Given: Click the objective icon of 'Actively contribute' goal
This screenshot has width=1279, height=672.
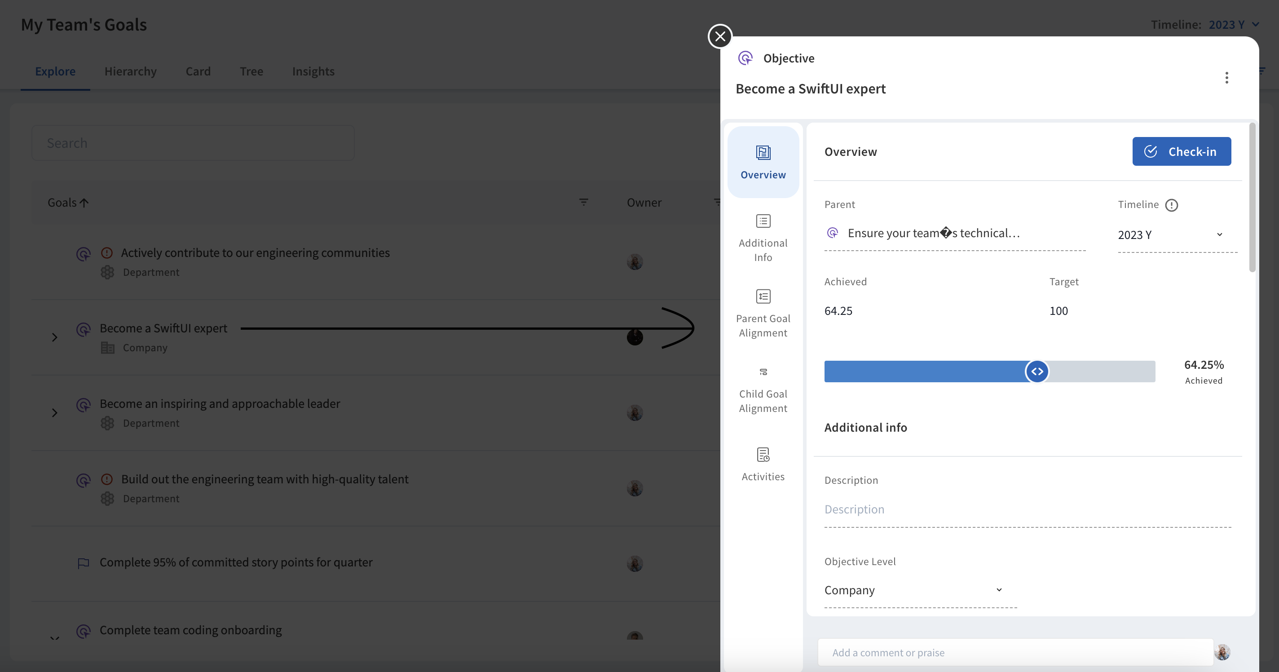Looking at the screenshot, I should (x=84, y=254).
